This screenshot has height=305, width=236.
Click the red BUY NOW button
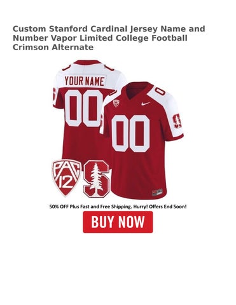[x=118, y=222]
